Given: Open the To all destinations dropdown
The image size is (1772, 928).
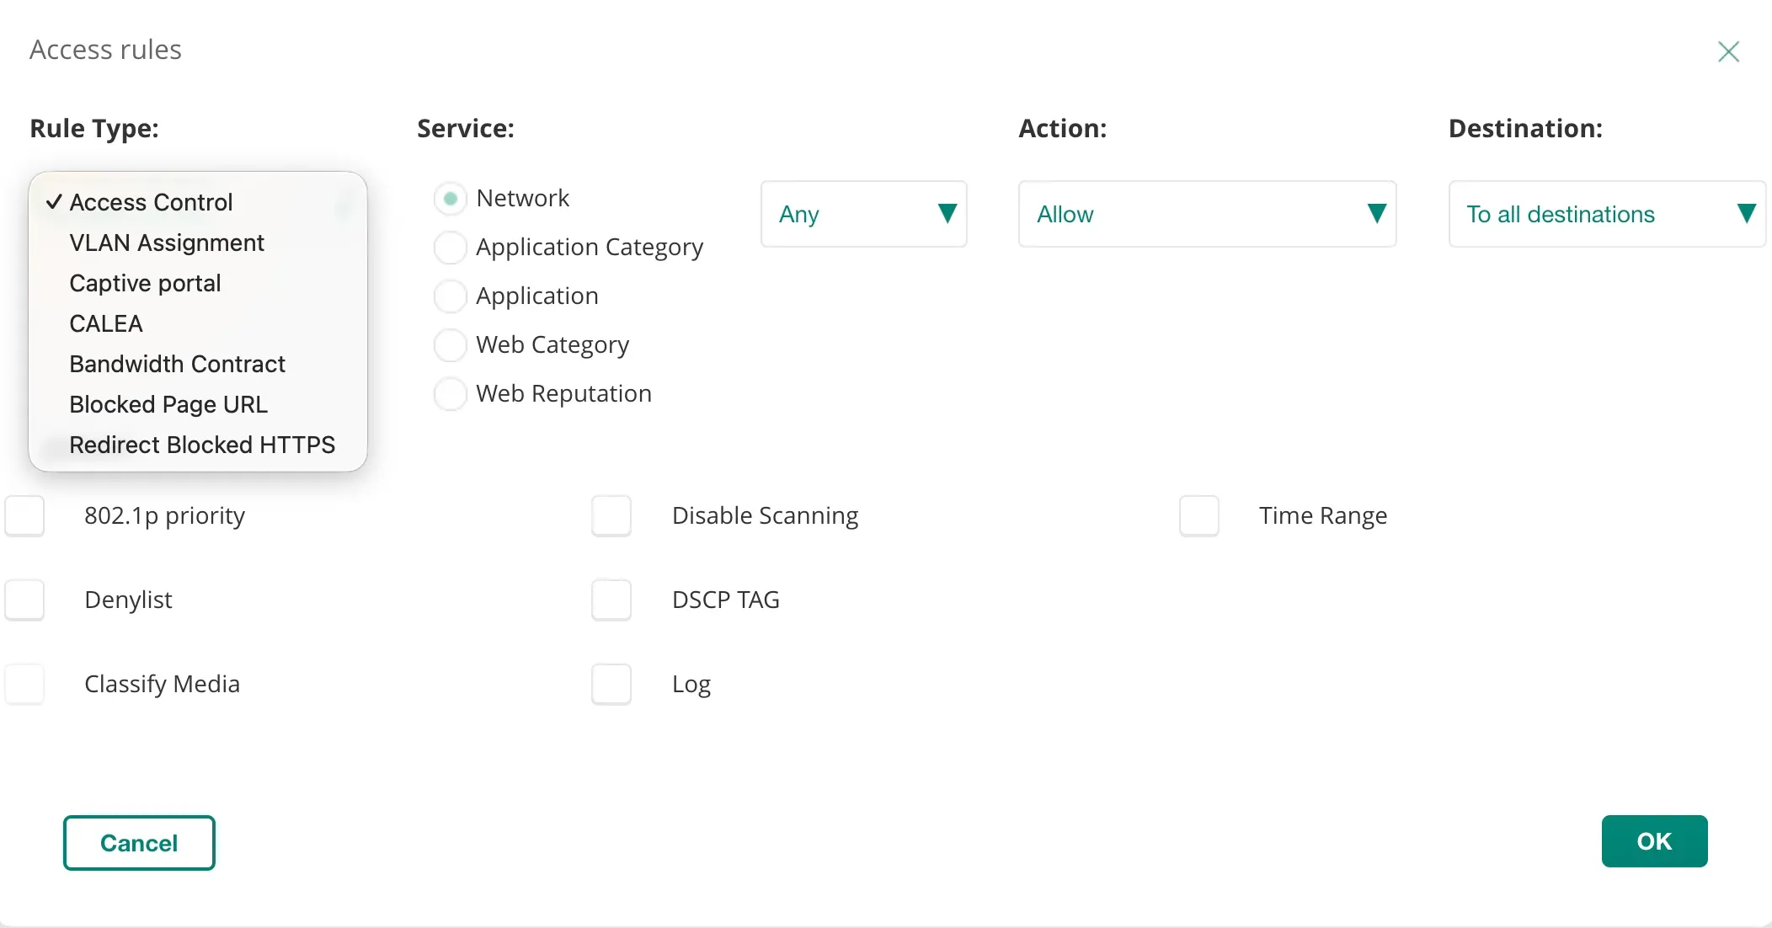Looking at the screenshot, I should (1606, 214).
